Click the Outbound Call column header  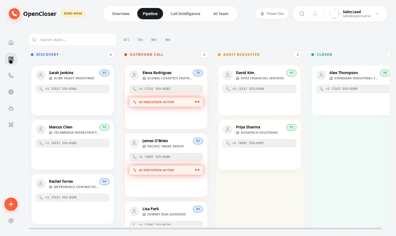tap(147, 55)
